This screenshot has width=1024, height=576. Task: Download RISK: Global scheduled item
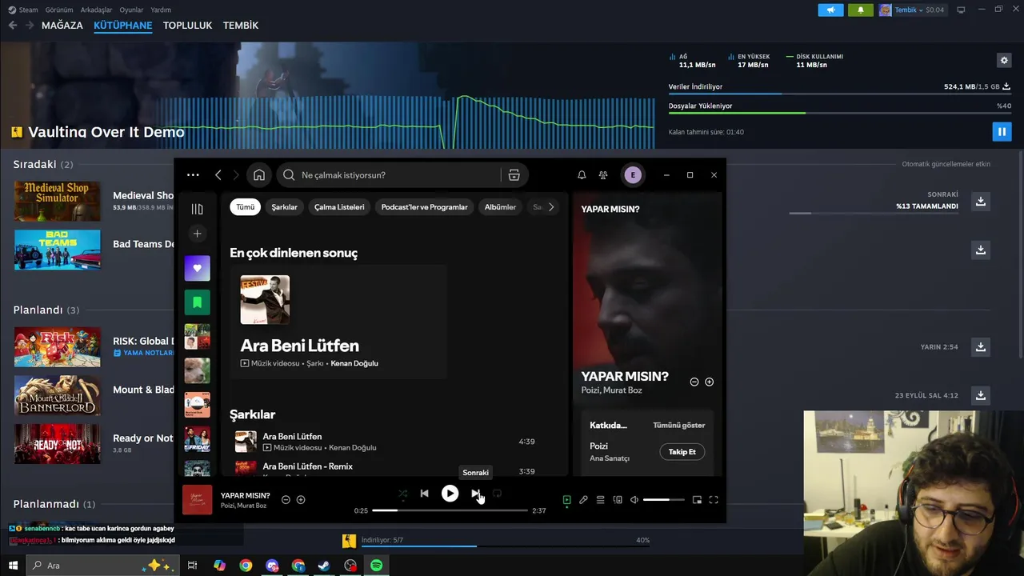coord(981,347)
